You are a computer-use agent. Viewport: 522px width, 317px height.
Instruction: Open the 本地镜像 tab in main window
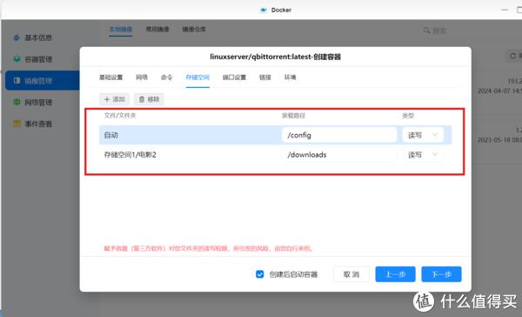[121, 30]
